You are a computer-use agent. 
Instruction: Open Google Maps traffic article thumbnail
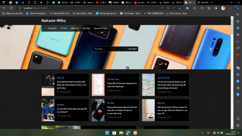[148, 85]
